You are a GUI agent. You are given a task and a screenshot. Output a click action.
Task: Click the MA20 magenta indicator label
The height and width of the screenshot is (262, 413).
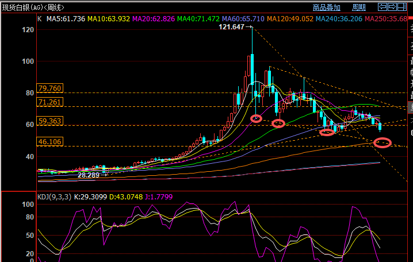coord(154,19)
